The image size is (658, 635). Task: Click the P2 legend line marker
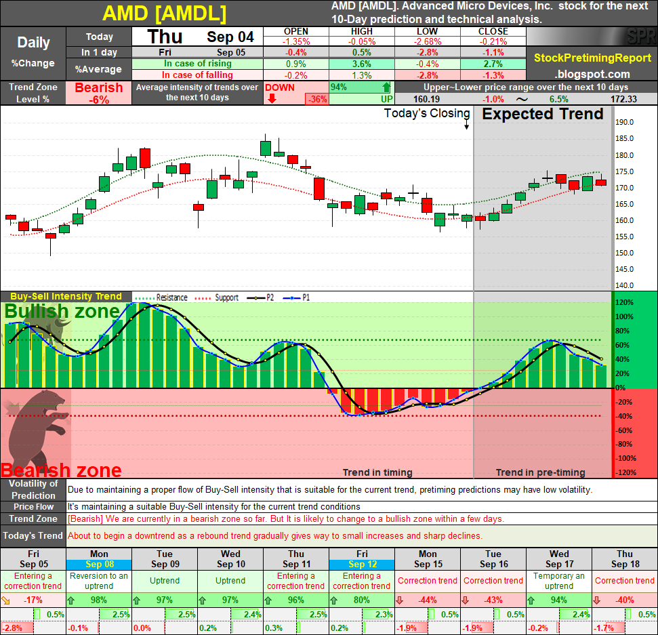(x=255, y=298)
